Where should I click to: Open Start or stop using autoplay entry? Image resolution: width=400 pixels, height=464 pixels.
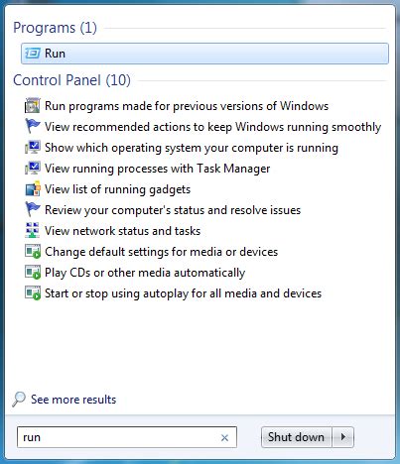(x=183, y=293)
